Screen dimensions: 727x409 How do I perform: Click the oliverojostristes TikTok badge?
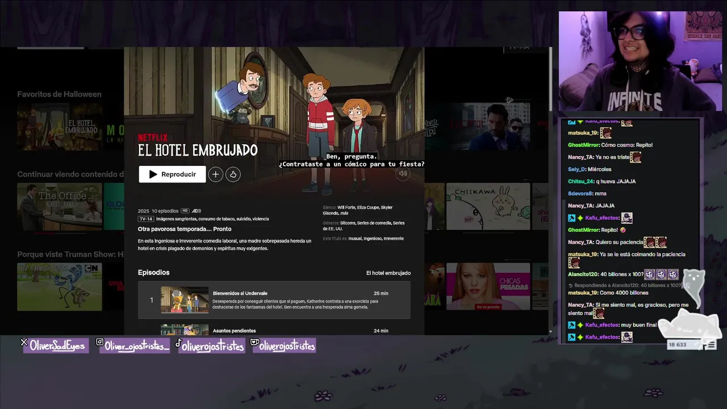pos(210,345)
